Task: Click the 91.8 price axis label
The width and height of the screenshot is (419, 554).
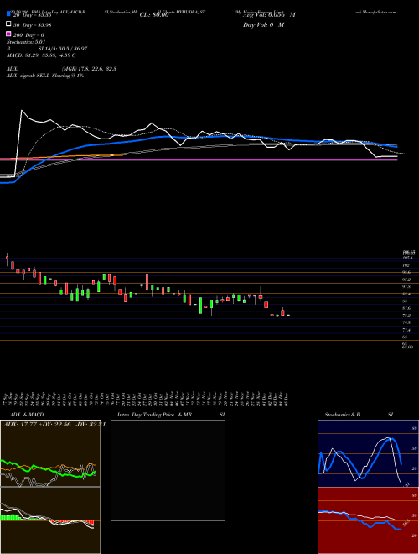Action: (406, 287)
